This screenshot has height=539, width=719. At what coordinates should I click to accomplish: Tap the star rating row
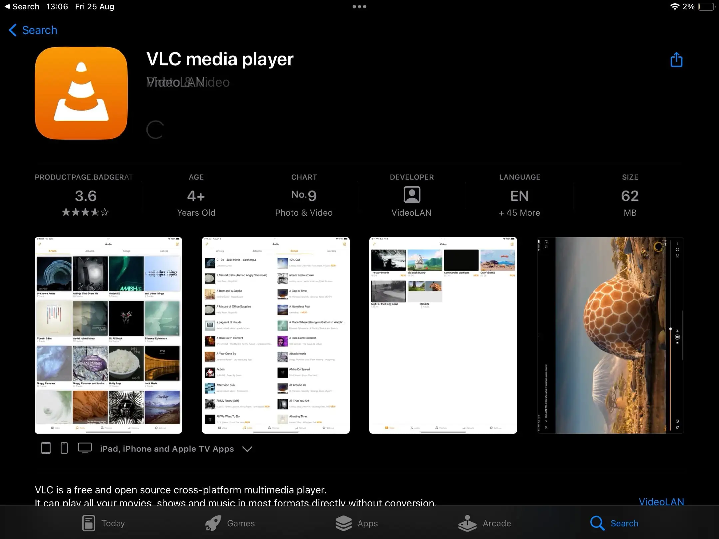coord(85,212)
